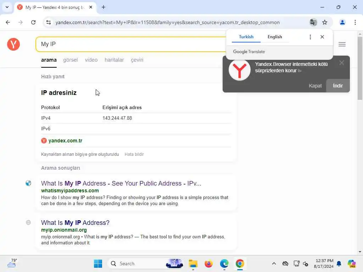Click the cloud sync icon in system tray

tap(285, 263)
